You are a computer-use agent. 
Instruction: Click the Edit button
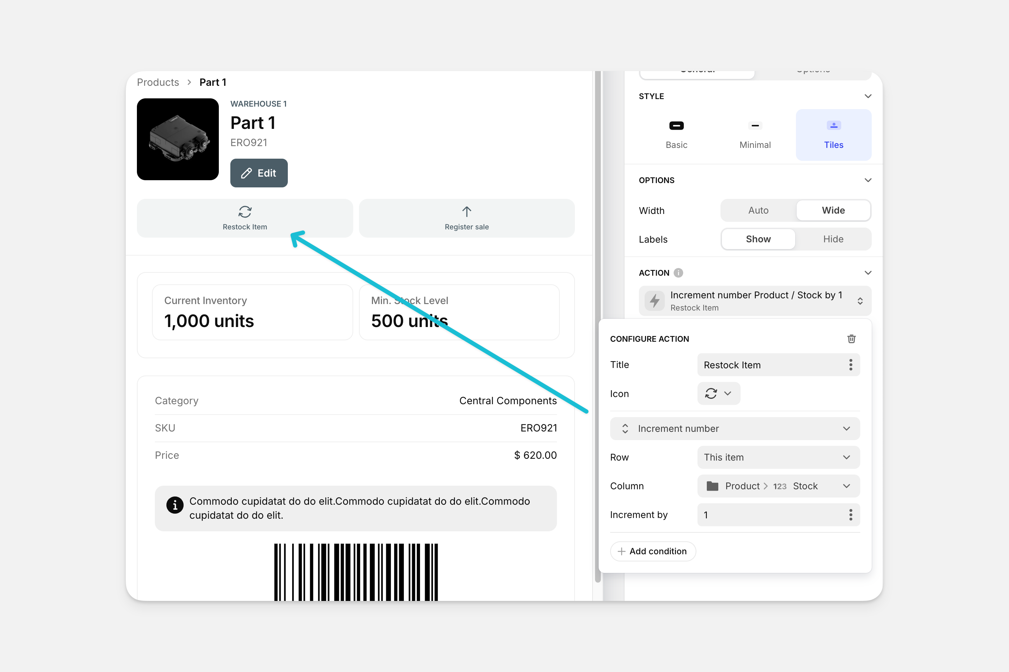pyautogui.click(x=259, y=173)
